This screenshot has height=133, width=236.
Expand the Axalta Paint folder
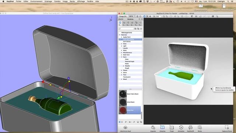point(122,37)
